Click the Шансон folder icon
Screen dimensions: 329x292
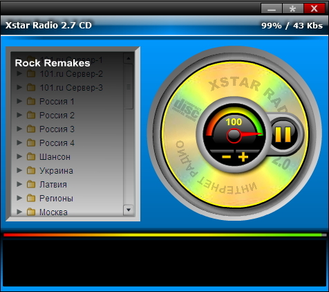[31, 156]
